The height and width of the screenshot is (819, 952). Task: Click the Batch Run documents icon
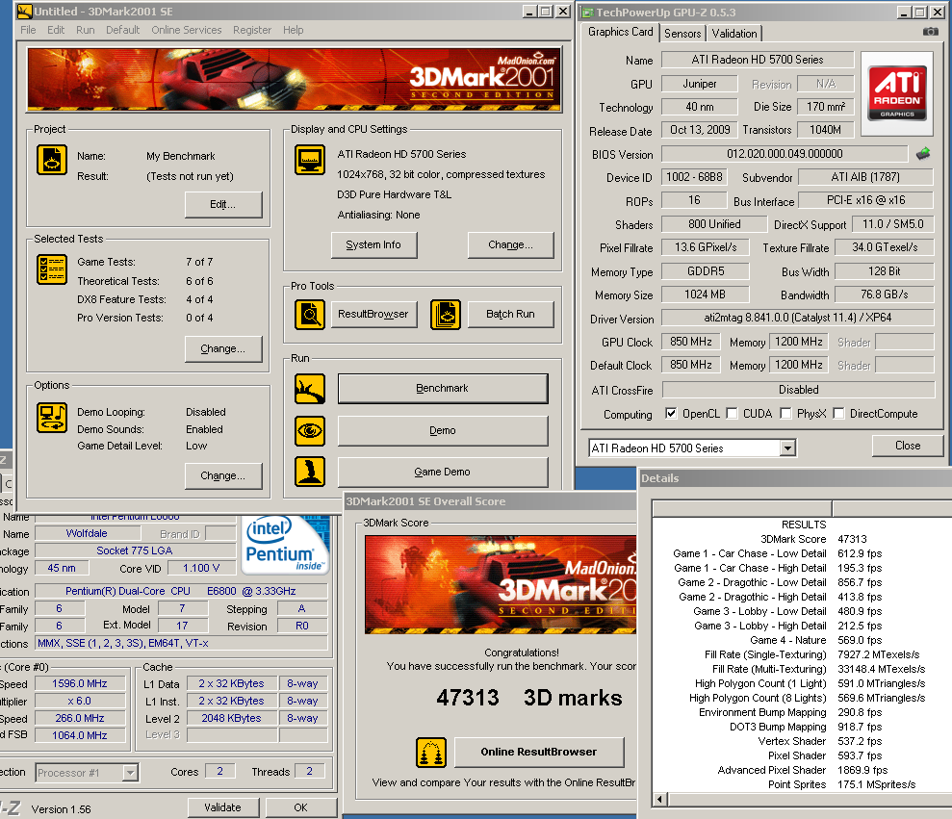coord(446,315)
